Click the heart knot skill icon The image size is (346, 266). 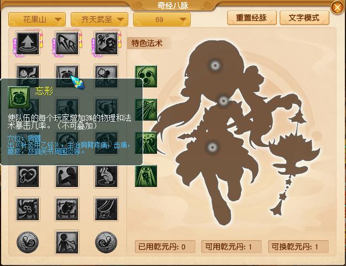coord(28,176)
